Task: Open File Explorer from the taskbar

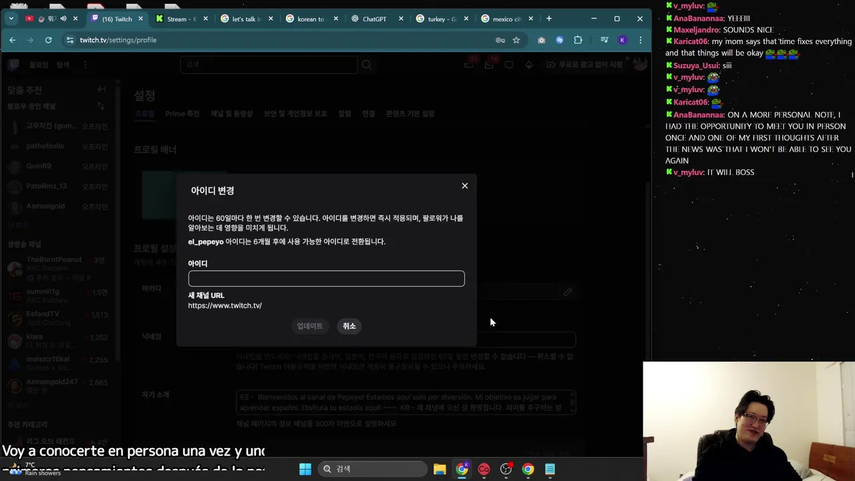Action: tap(440, 469)
